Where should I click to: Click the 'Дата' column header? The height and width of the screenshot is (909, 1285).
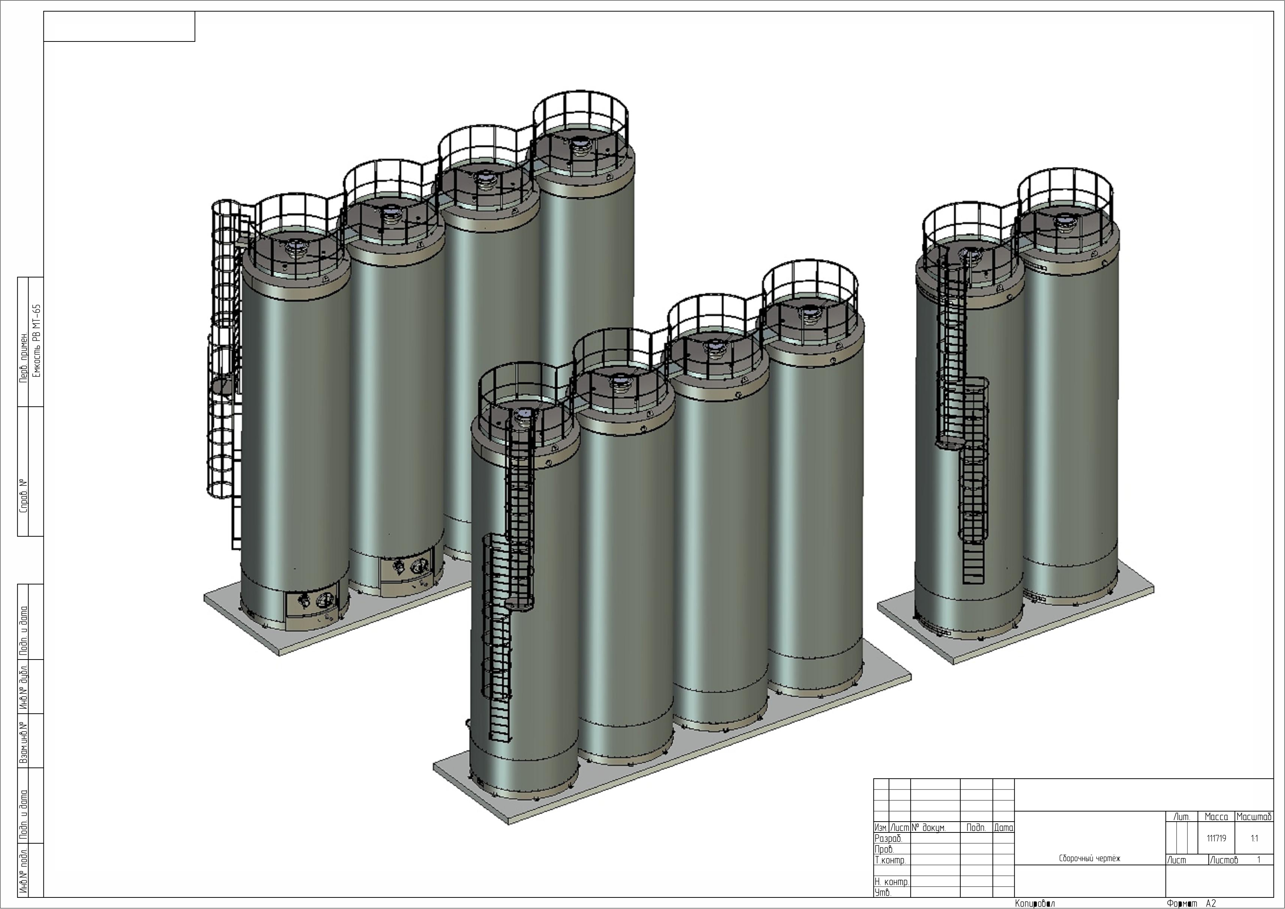click(1003, 828)
